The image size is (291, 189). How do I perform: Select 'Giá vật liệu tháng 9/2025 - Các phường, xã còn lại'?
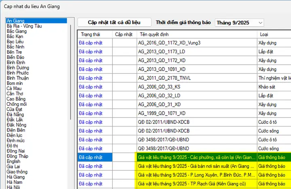click(x=184, y=157)
